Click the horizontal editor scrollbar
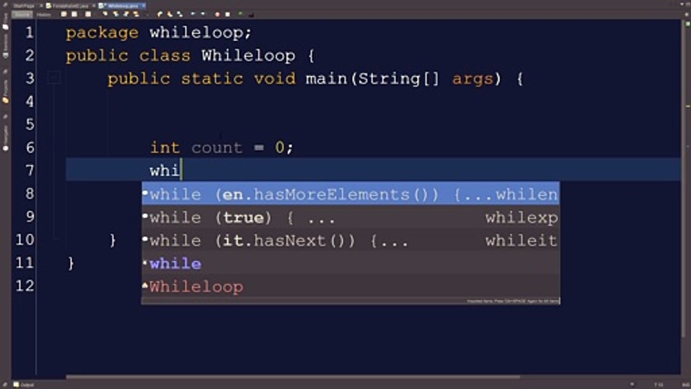The height and width of the screenshot is (389, 691). coord(293,377)
